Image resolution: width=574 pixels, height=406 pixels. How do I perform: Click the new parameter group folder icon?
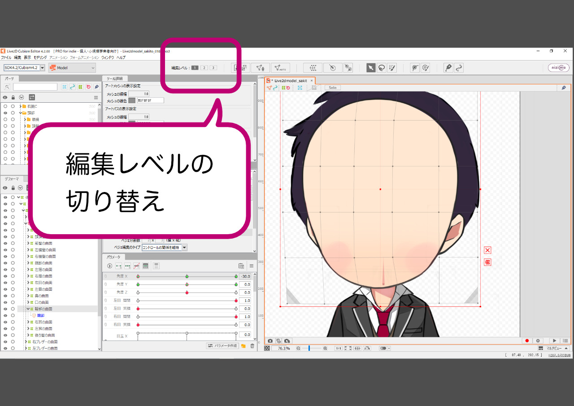244,346
